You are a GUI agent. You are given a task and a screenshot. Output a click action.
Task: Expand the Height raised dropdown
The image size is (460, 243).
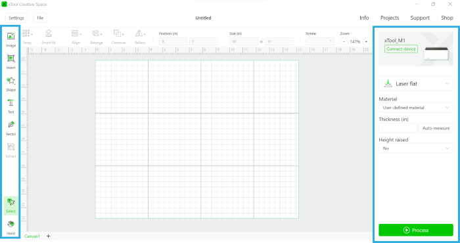coord(416,148)
